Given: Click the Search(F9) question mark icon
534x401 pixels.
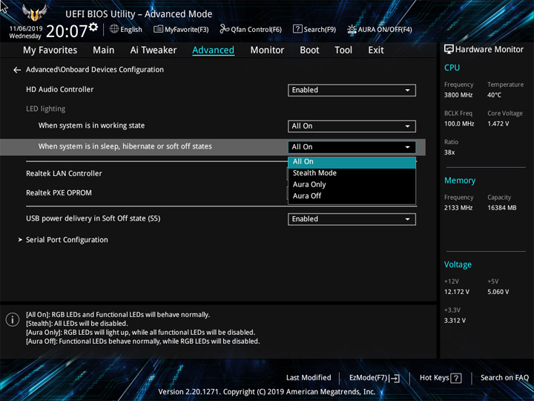Looking at the screenshot, I should 297,29.
